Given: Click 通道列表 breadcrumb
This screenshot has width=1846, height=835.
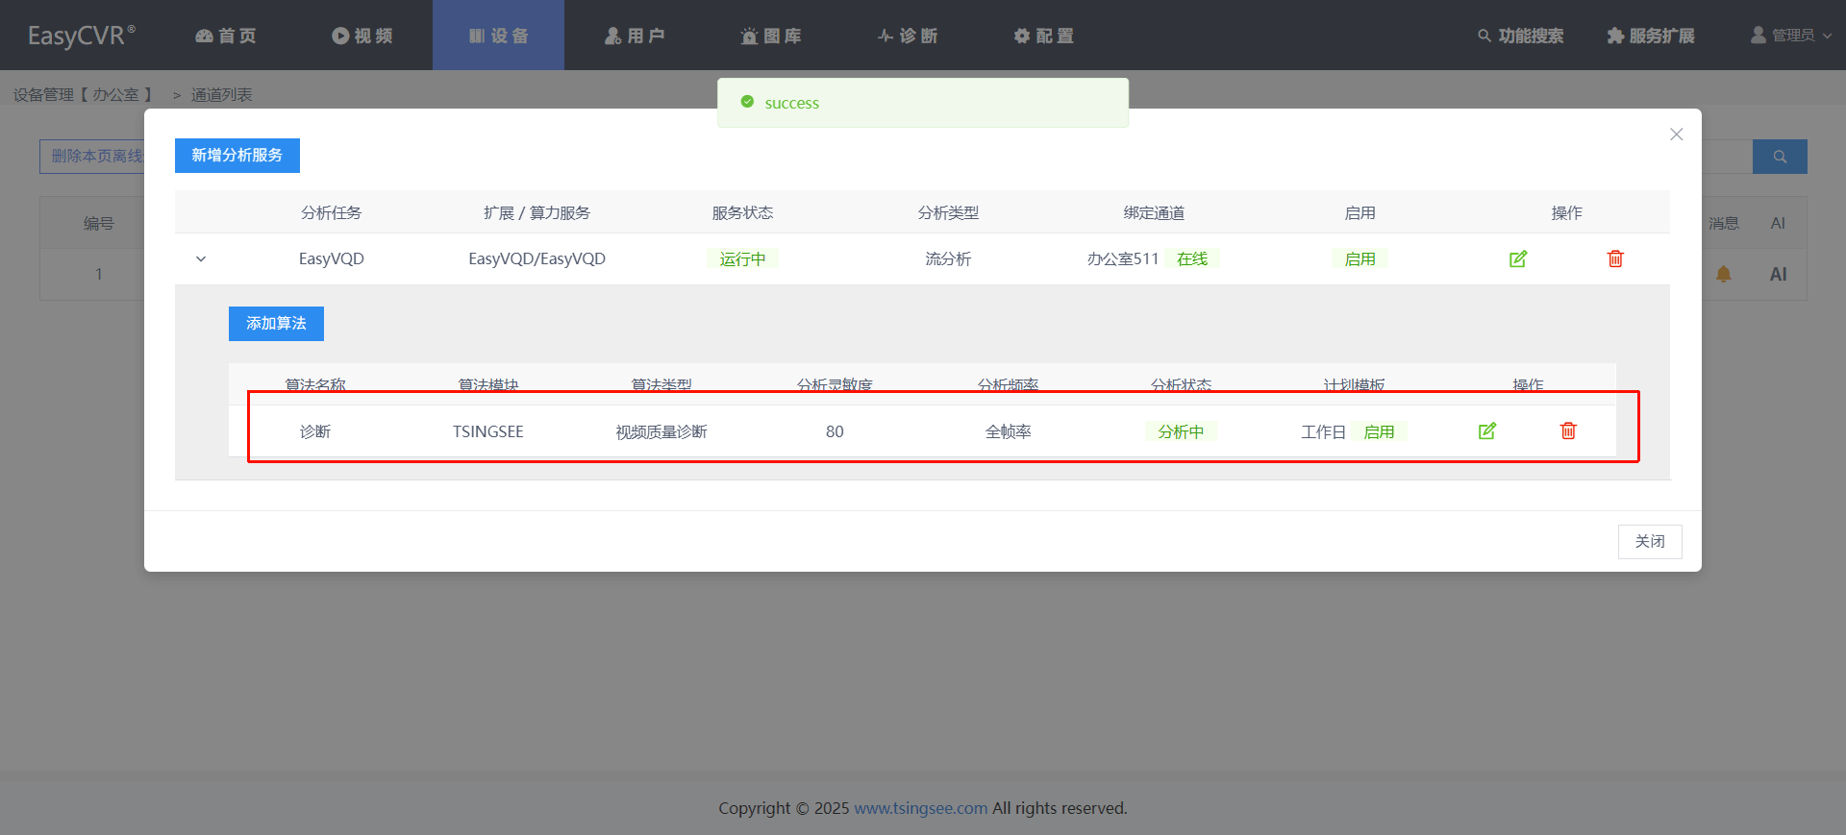Looking at the screenshot, I should coord(222,94).
